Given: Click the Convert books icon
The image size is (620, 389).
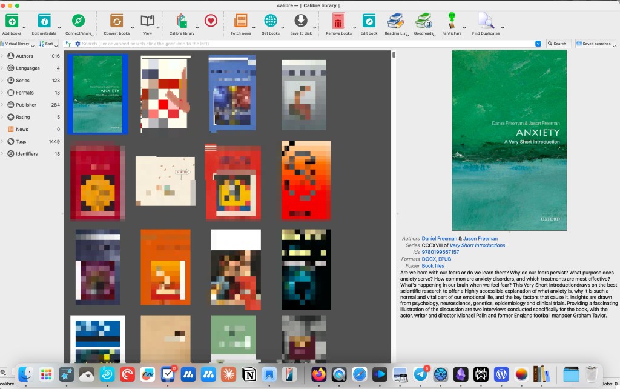Looking at the screenshot, I should pyautogui.click(x=116, y=21).
